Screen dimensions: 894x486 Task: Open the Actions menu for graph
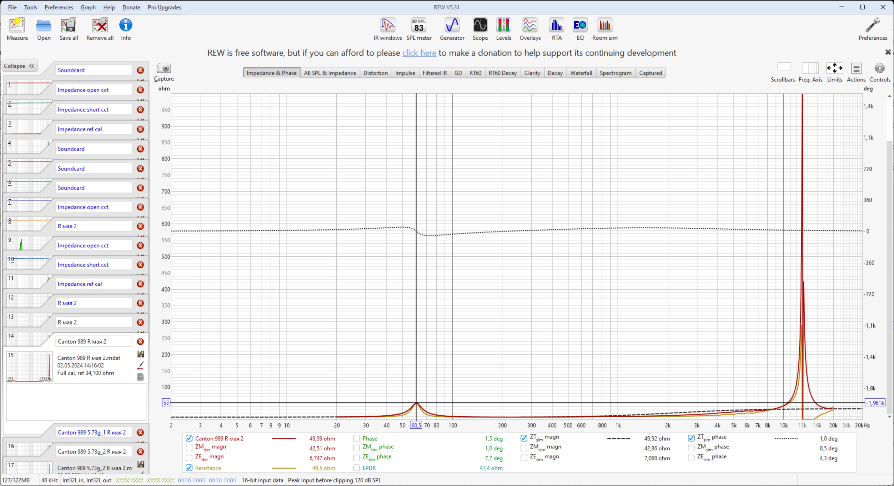point(856,68)
